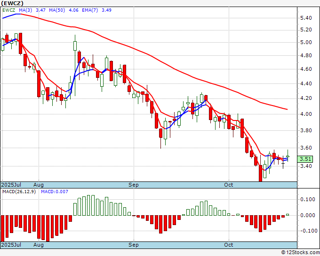The width and height of the screenshot is (320, 256).
Task: Click the 5.20 price axis label
Action: 306,30
